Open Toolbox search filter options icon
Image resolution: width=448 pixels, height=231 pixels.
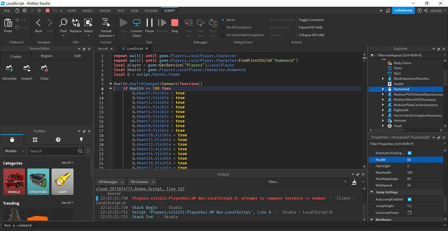(x=88, y=151)
